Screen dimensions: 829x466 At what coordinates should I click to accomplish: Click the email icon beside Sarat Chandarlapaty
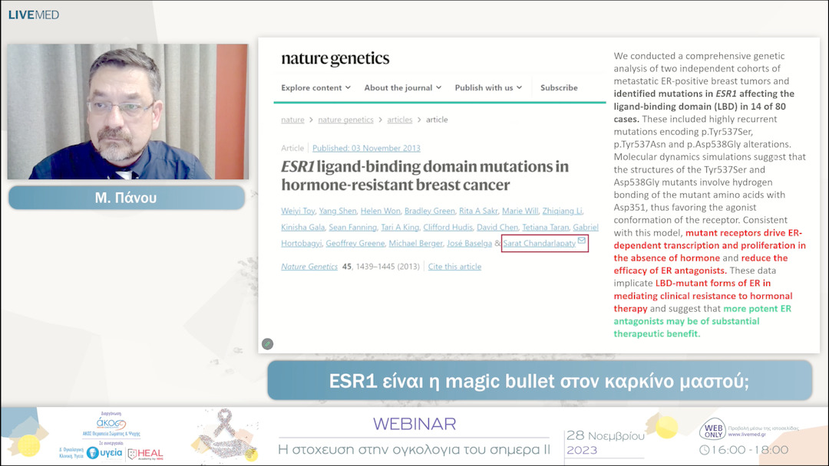pos(582,241)
